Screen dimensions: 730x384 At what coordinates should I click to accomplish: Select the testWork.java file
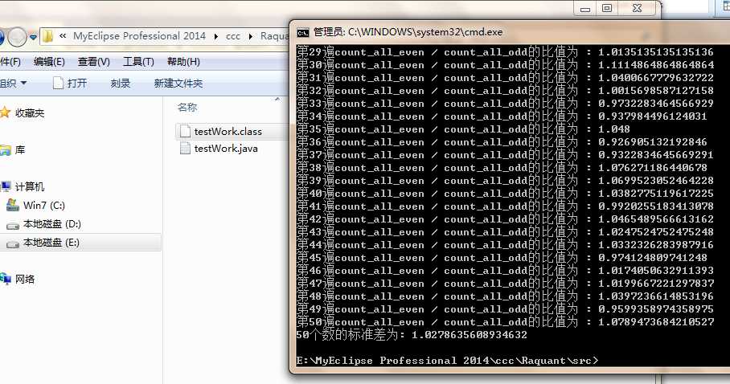pos(226,149)
